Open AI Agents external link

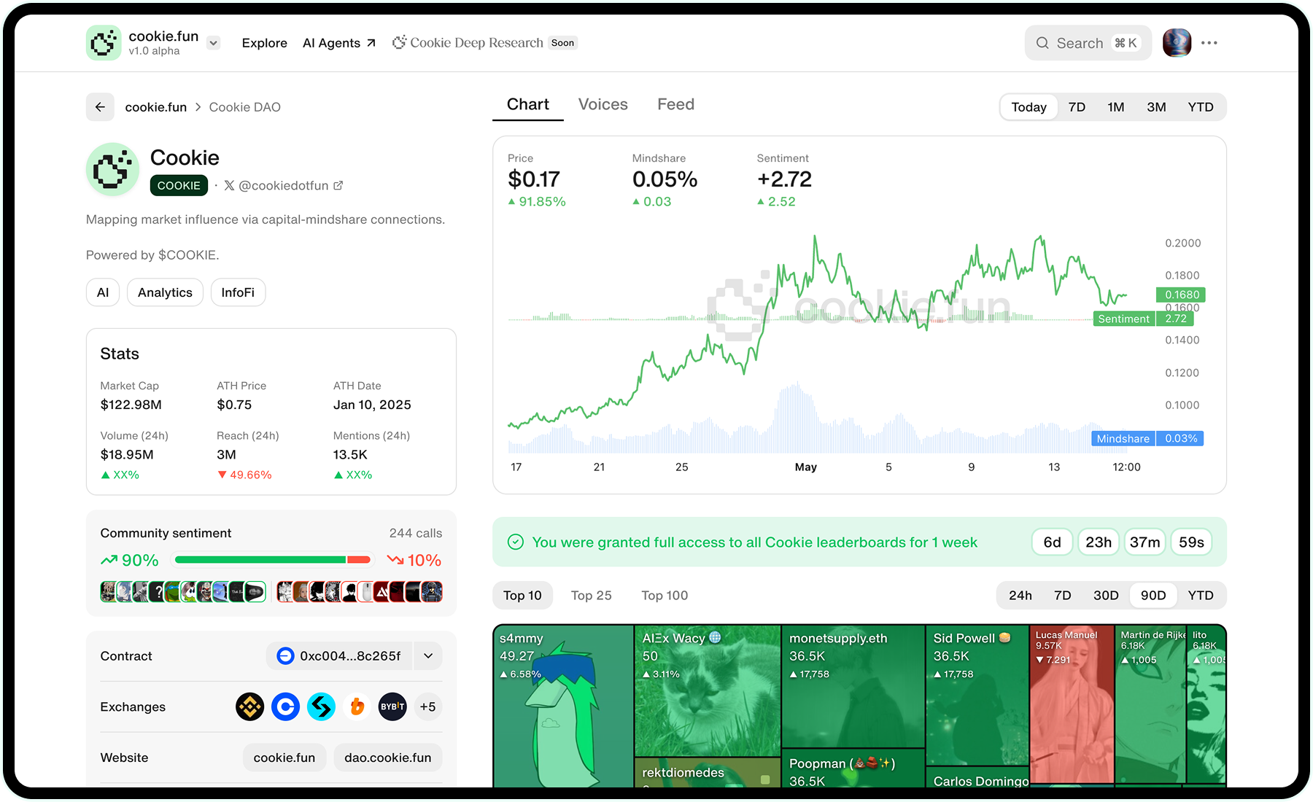pyautogui.click(x=339, y=43)
